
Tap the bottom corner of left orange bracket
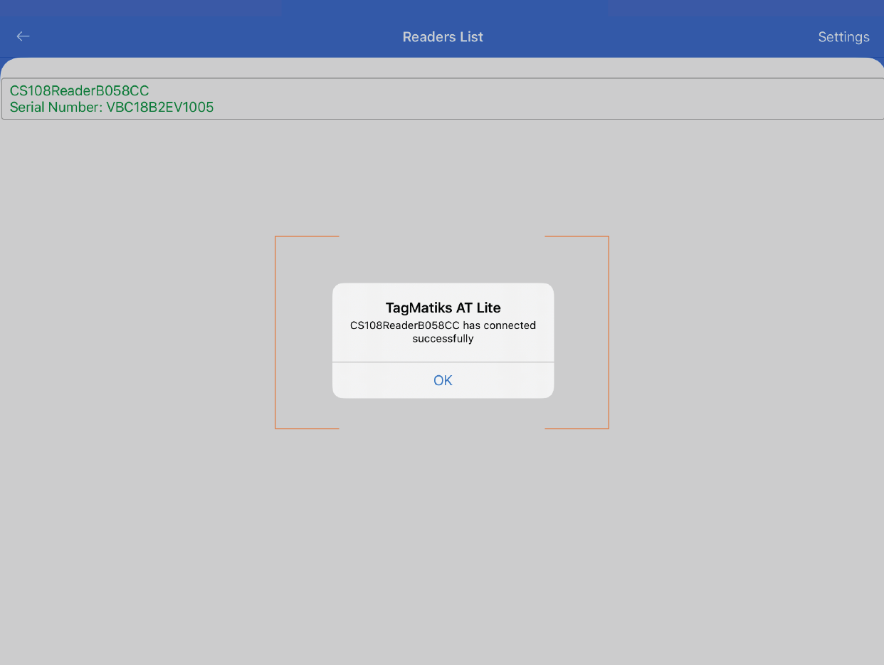point(276,427)
